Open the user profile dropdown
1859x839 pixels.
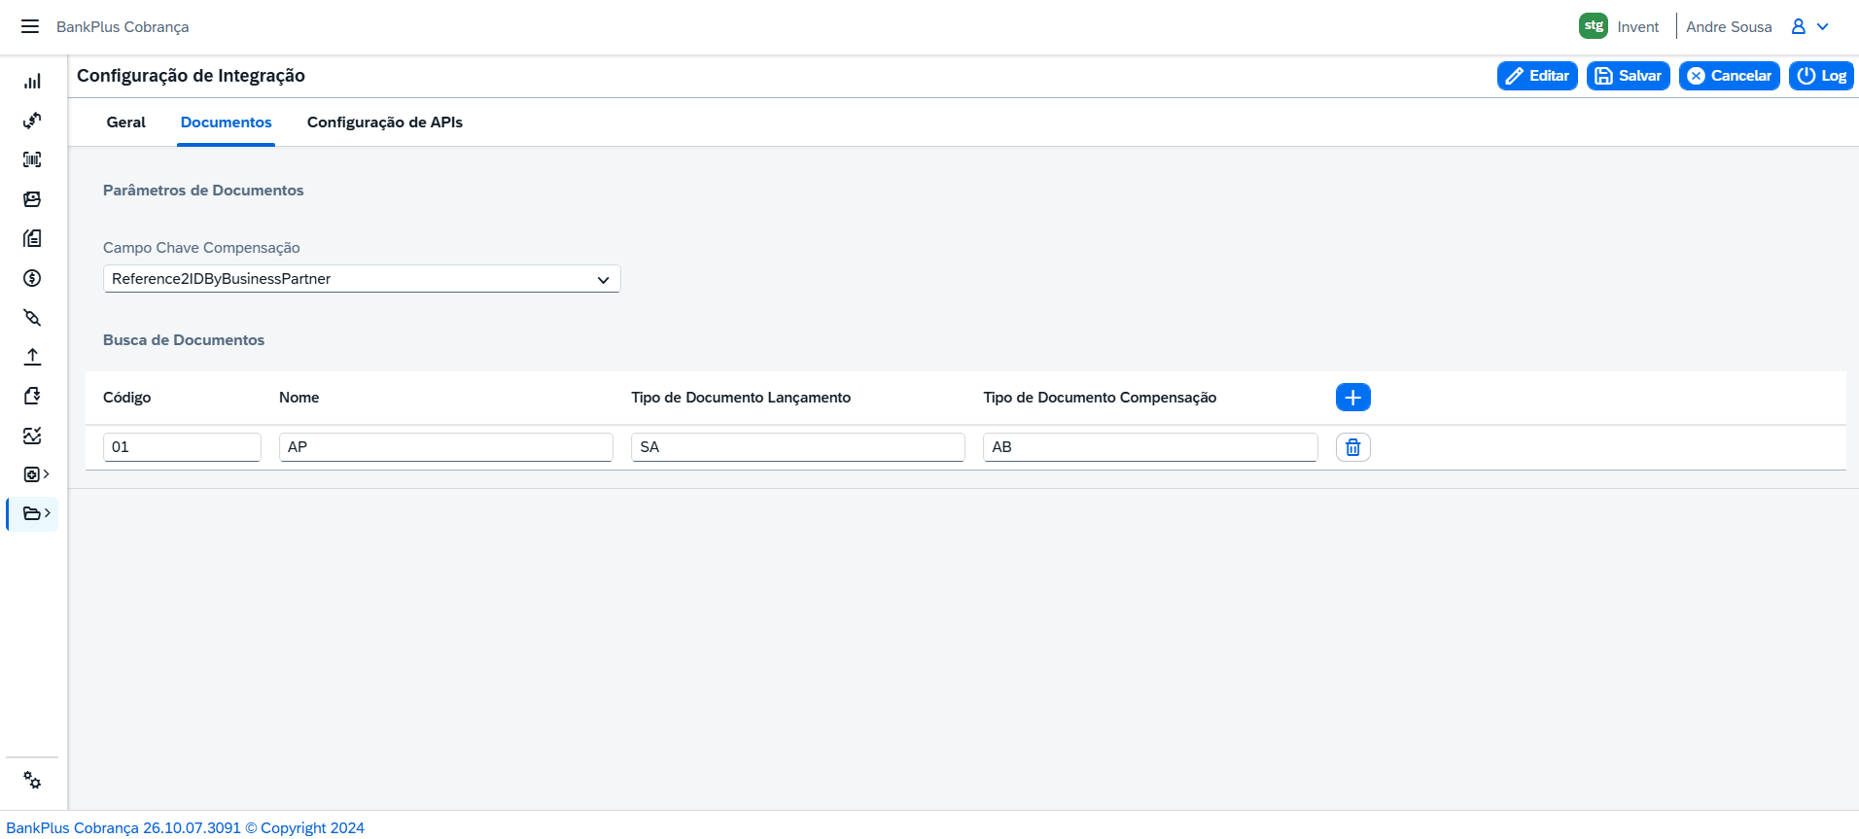(1810, 26)
